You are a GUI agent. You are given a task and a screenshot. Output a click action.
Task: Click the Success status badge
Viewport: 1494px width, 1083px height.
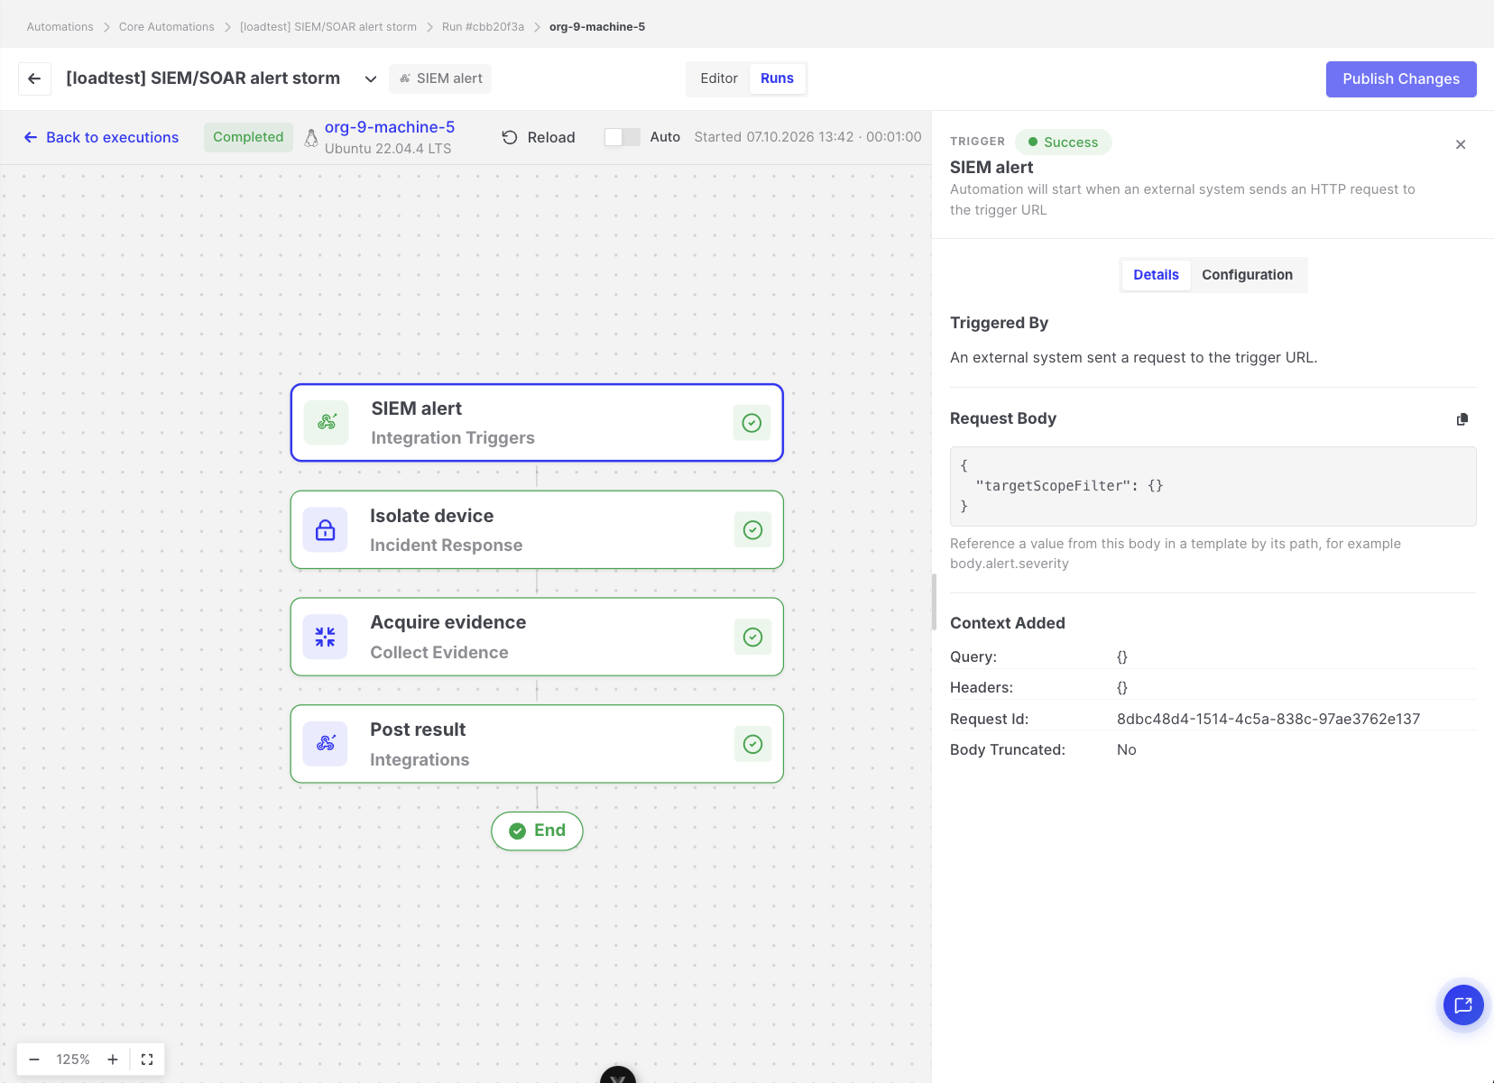click(x=1063, y=142)
